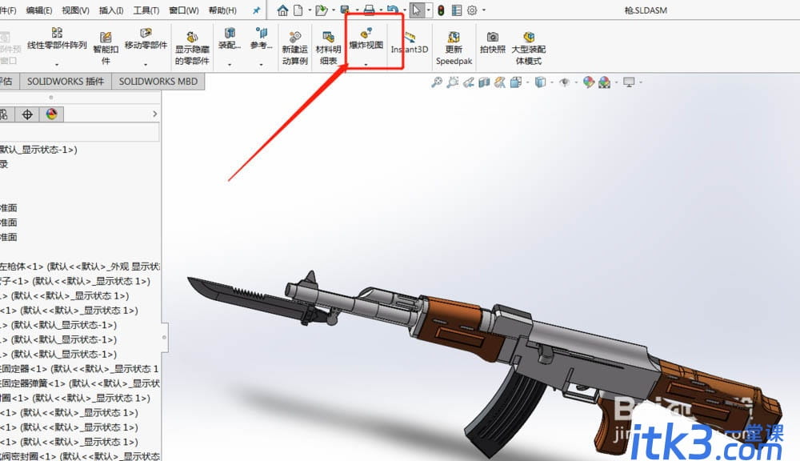Open the View Settings monitor icon

(629, 82)
